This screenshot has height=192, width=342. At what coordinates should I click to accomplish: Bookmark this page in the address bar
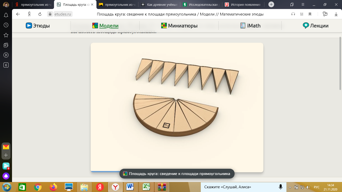tap(310, 14)
